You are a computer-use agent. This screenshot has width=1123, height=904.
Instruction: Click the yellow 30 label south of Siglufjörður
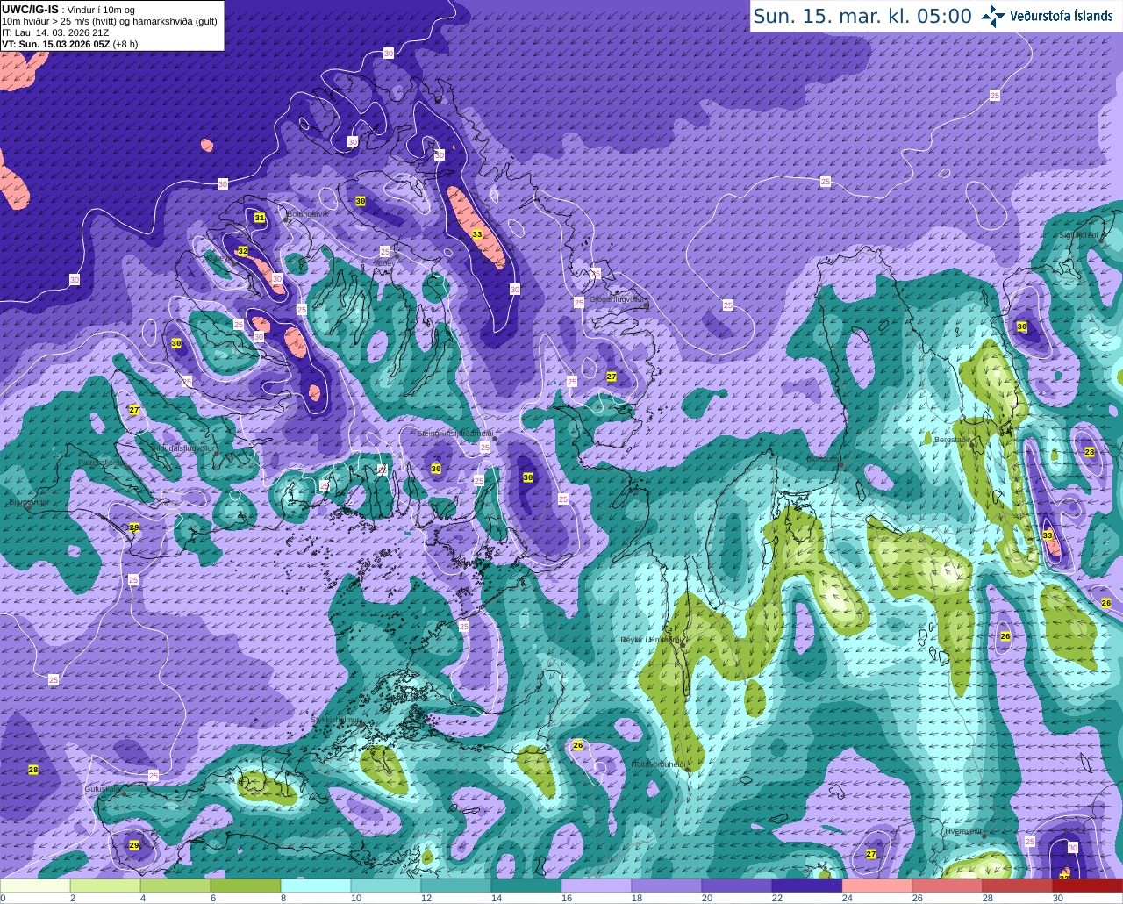1022,326
